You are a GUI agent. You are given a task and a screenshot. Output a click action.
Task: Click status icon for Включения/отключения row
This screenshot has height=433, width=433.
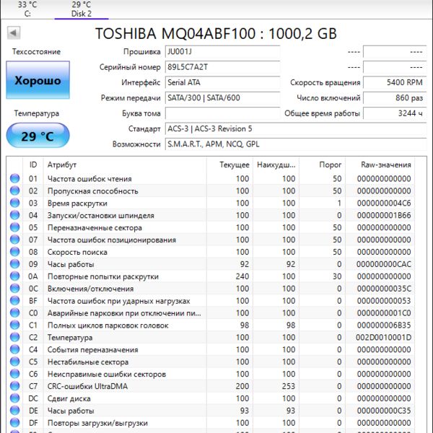tap(15, 288)
